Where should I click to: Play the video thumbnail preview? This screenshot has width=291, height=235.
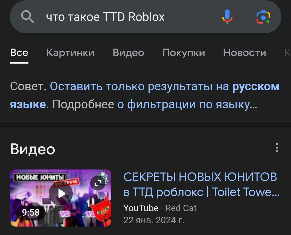[x=61, y=194]
